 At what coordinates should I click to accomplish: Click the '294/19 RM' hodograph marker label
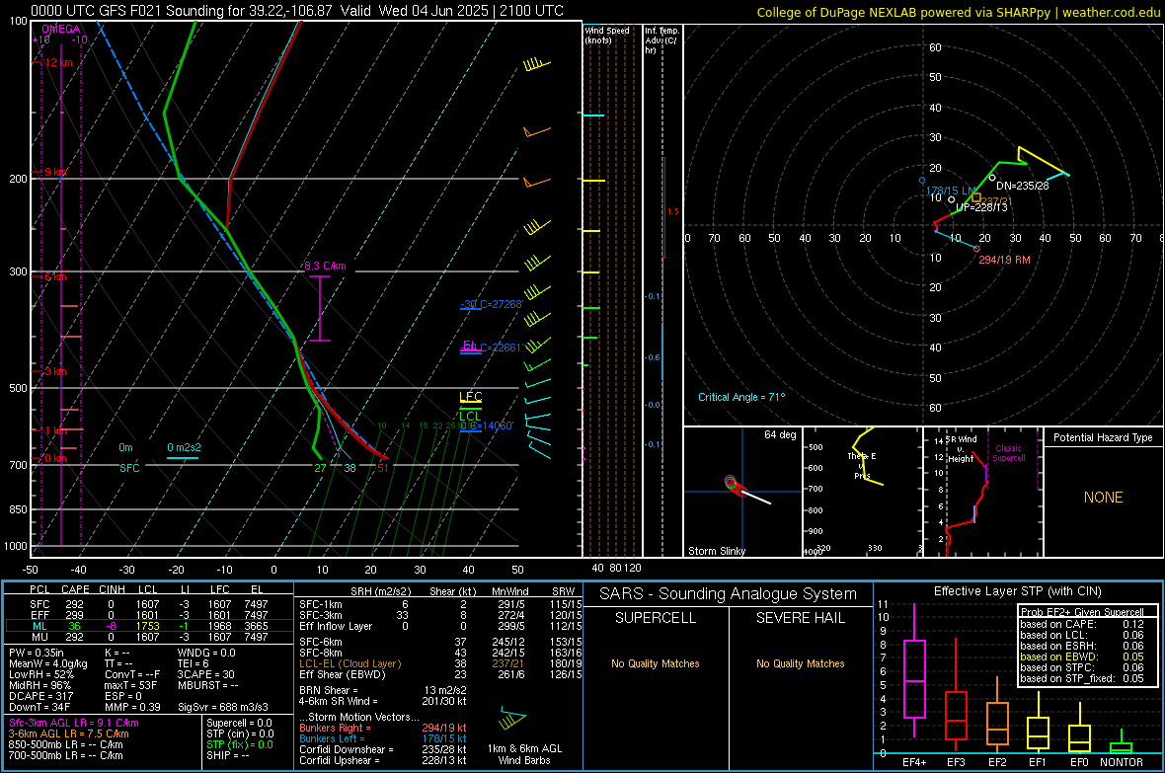(1004, 261)
